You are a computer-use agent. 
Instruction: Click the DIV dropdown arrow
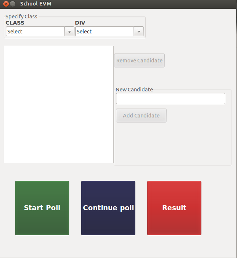tap(139, 32)
